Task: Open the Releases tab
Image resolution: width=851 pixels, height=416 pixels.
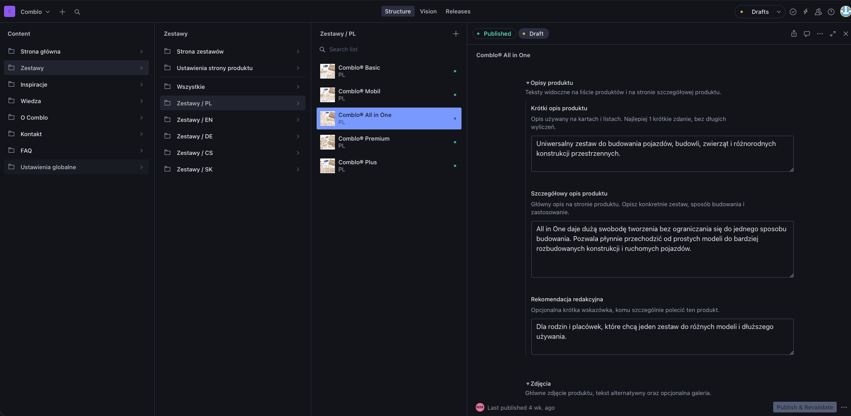Action: (458, 12)
